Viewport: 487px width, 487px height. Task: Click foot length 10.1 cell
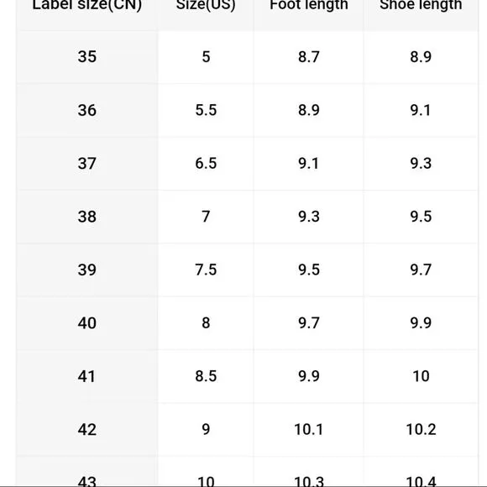(309, 430)
